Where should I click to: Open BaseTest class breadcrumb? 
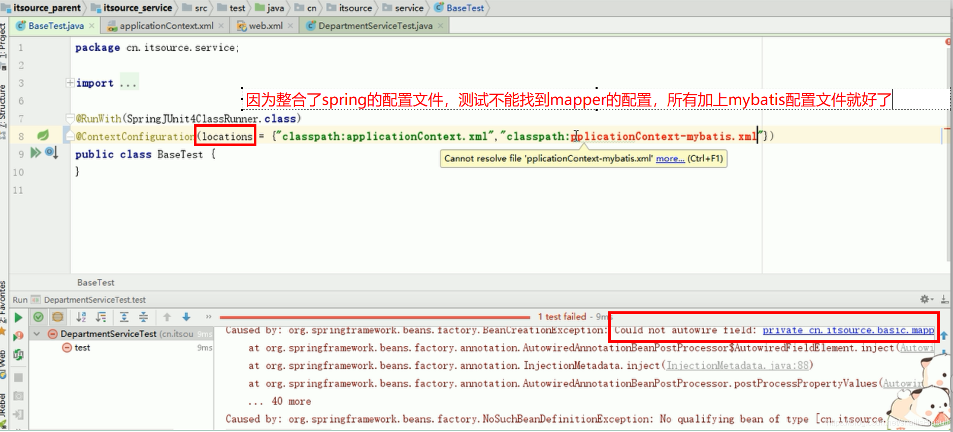click(459, 8)
